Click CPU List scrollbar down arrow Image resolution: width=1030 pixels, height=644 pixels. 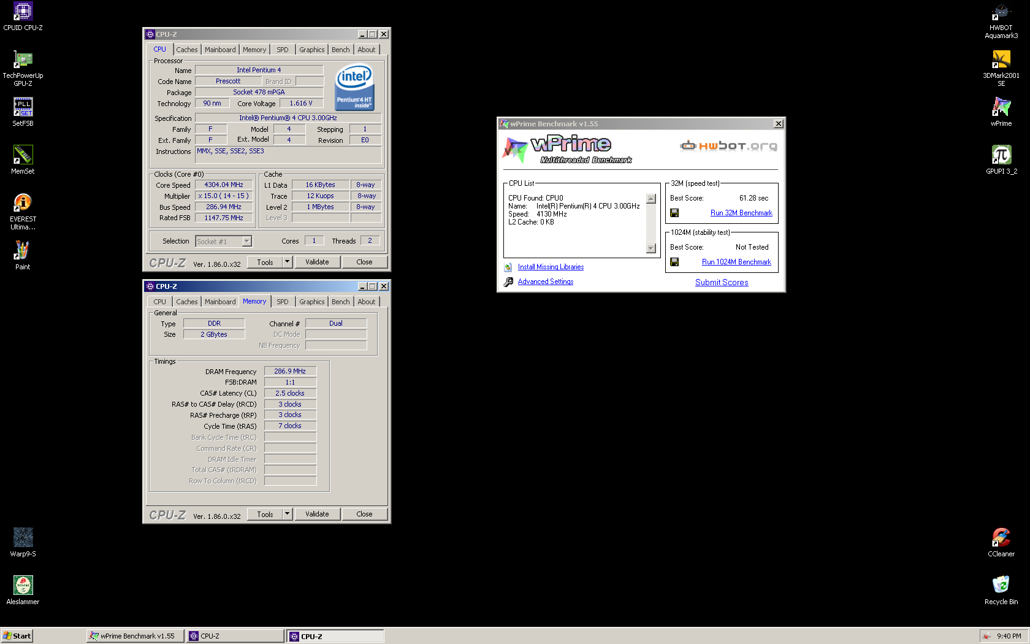pyautogui.click(x=651, y=248)
